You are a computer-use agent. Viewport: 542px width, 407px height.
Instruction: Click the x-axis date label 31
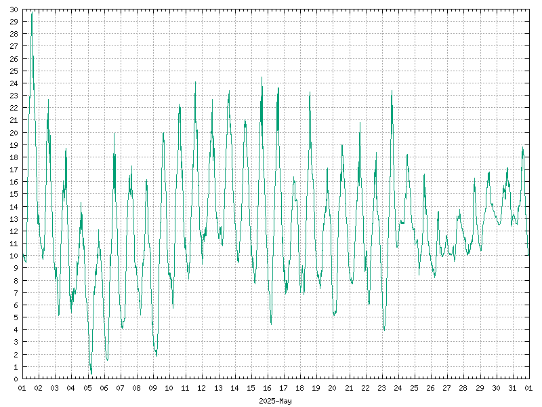click(512, 388)
